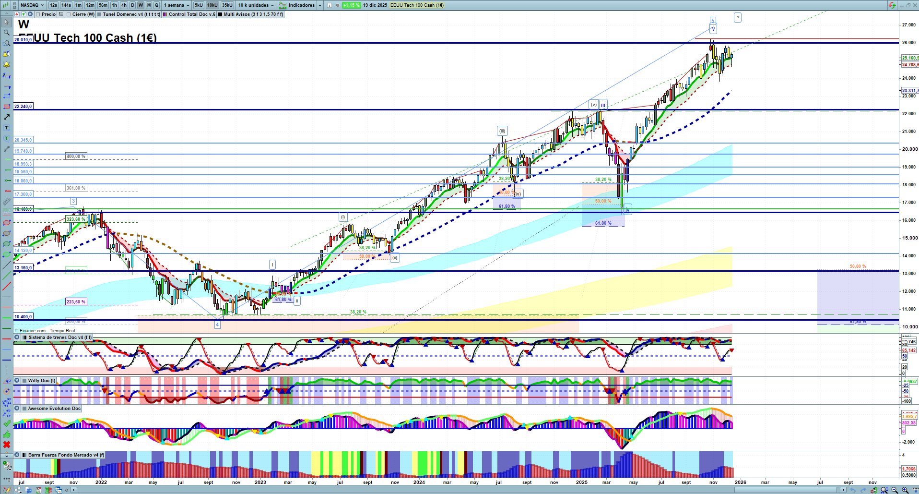Close Barra Fuerza Fondo Mercado panel

(x=17, y=455)
